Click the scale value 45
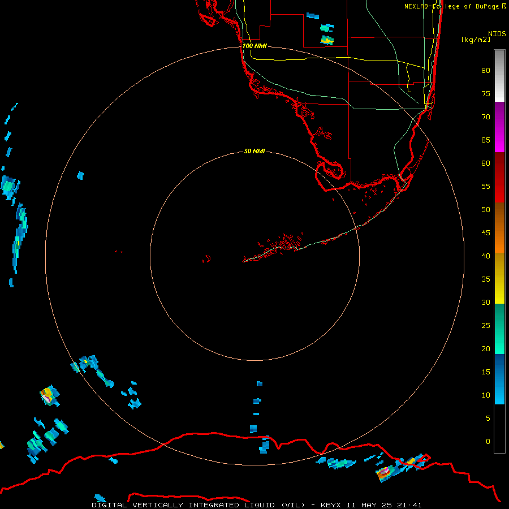 point(486,233)
